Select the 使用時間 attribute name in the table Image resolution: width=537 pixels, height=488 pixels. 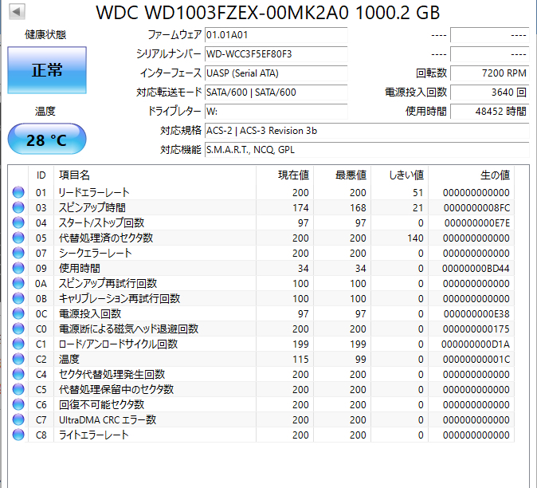click(80, 268)
